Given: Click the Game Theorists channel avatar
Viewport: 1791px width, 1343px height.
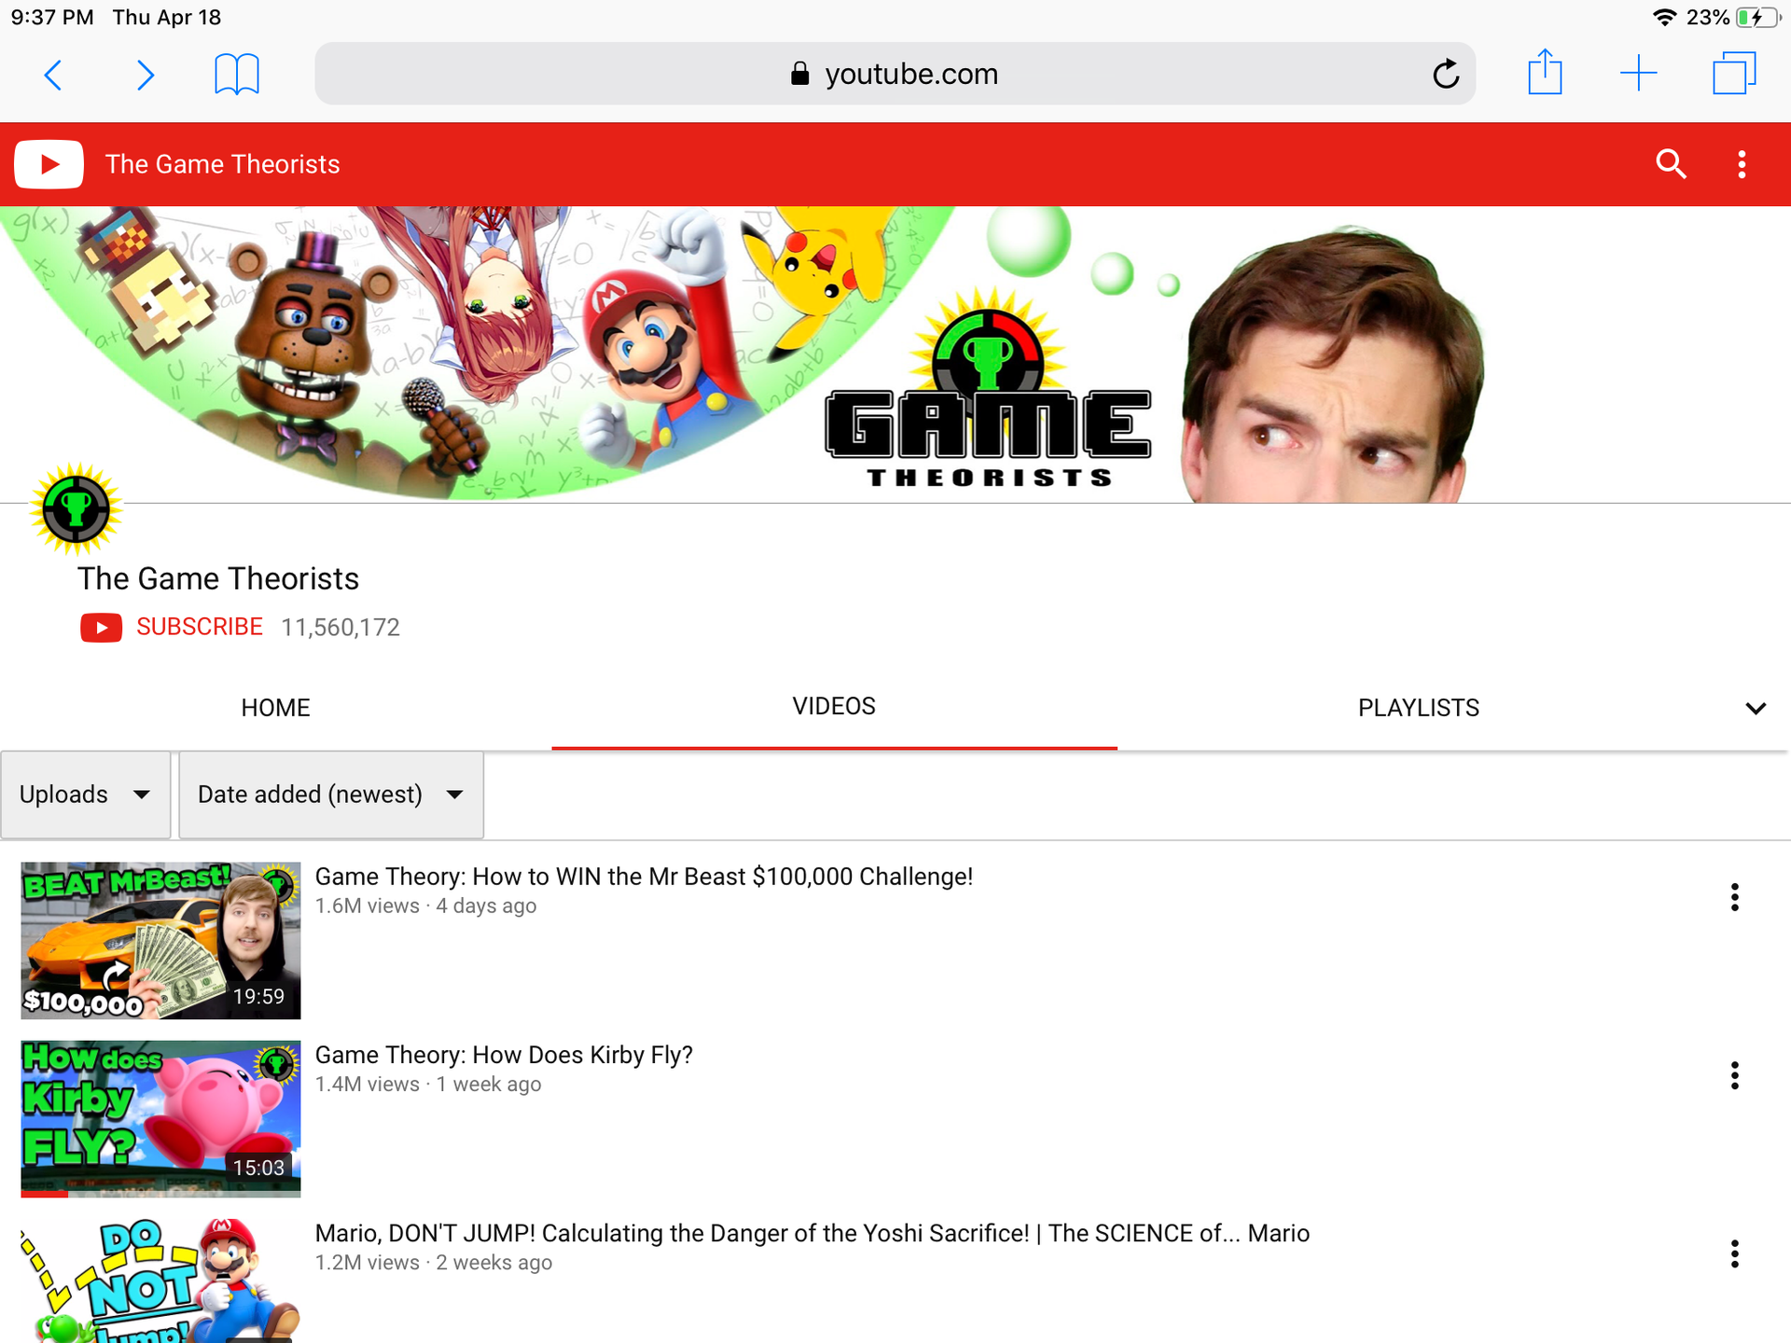Looking at the screenshot, I should pos(76,509).
